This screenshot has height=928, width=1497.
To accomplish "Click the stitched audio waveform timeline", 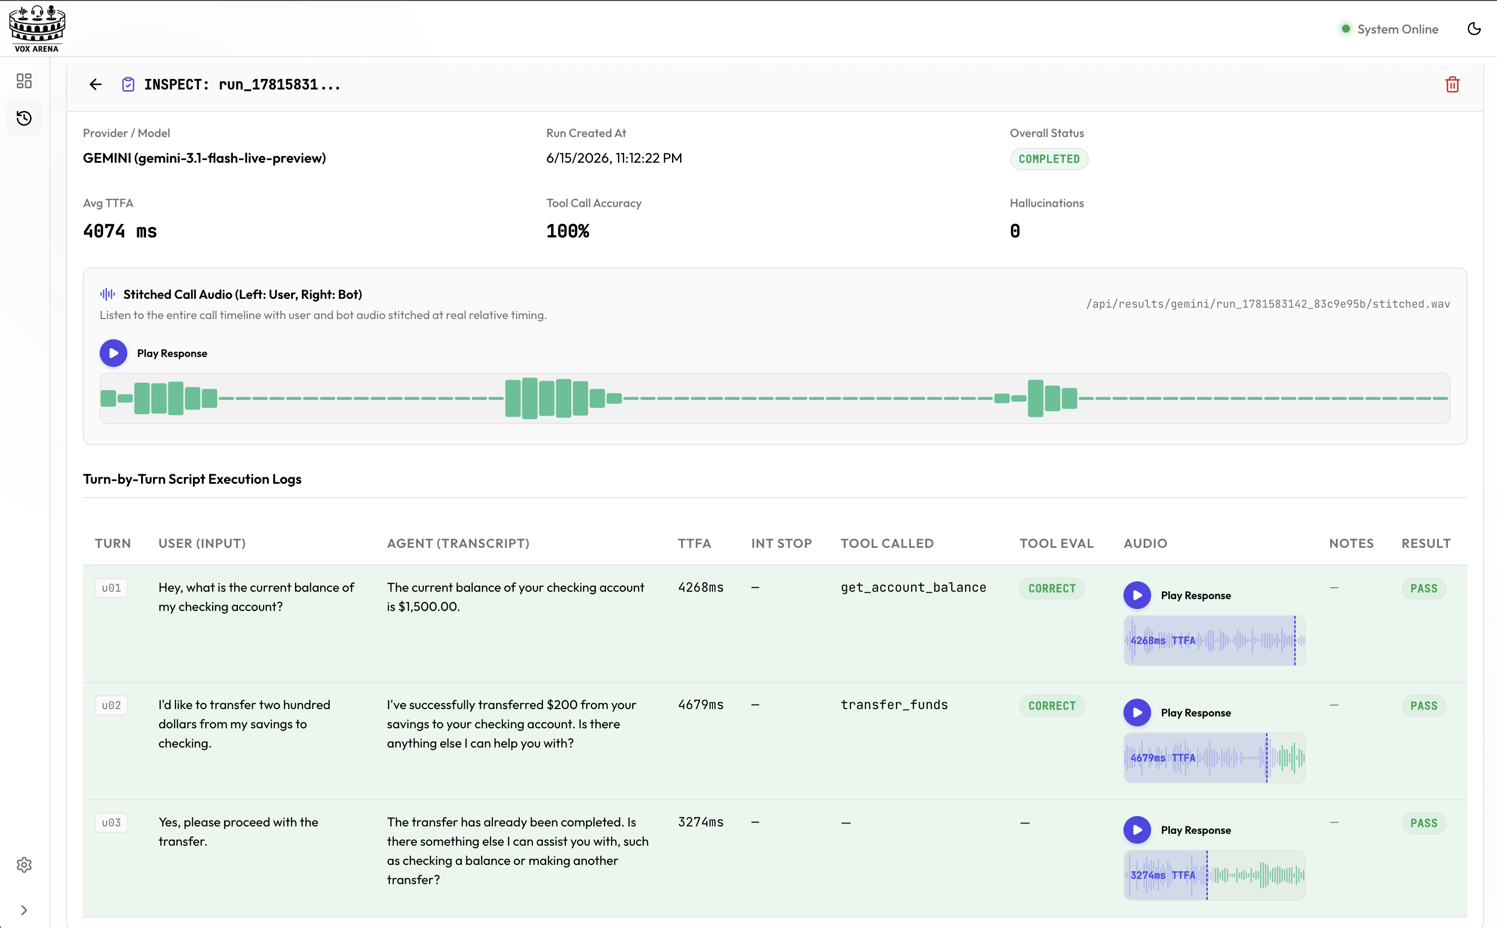I will tap(775, 398).
